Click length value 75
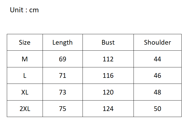 click(x=63, y=109)
